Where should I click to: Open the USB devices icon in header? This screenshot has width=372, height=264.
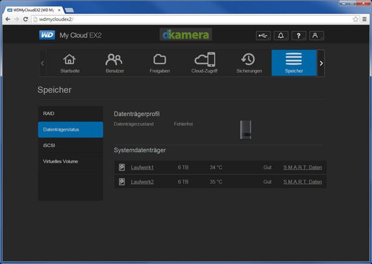(x=263, y=36)
